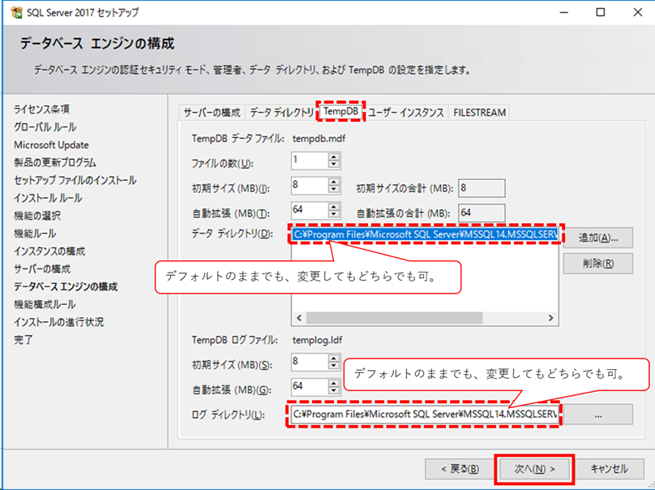
Task: Increase log file 初期サイズ with up arrow
Action: (334, 359)
